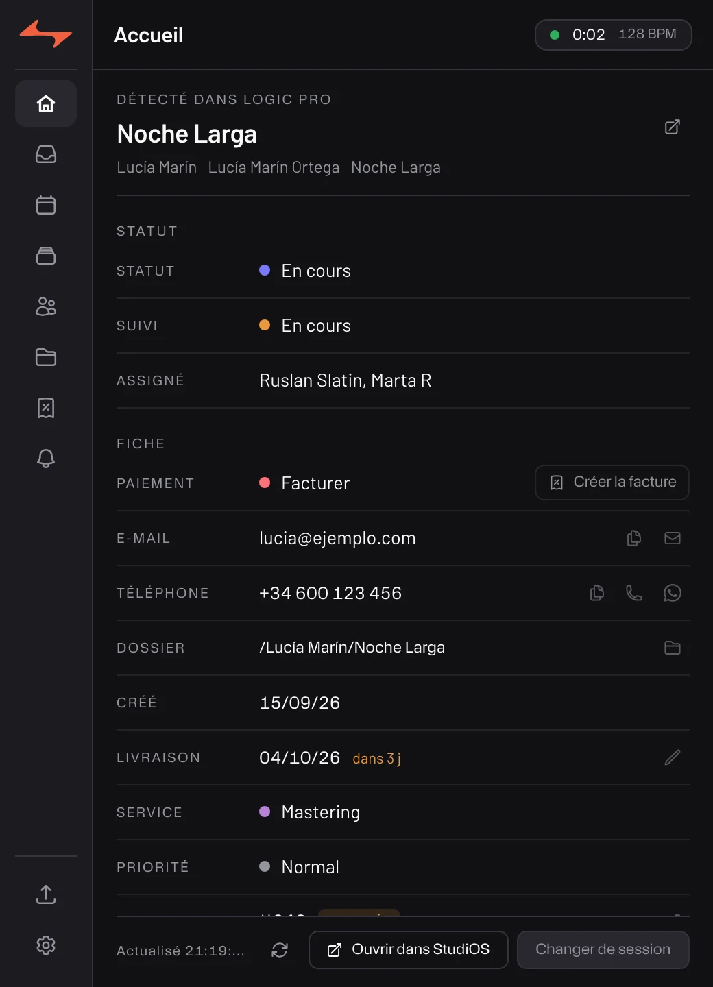Copy the phone number +34 600 123 456
713x987 pixels.
click(x=597, y=593)
